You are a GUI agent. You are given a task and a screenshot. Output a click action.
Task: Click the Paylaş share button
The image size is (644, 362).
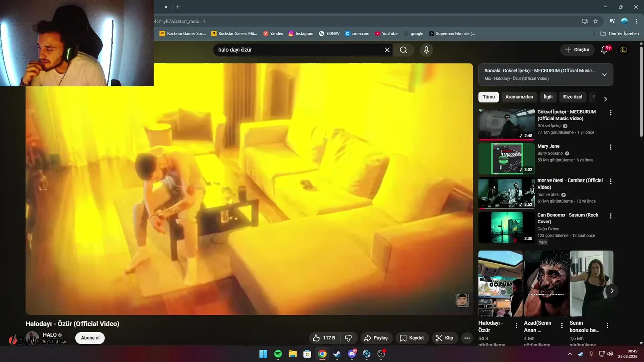pyautogui.click(x=376, y=338)
